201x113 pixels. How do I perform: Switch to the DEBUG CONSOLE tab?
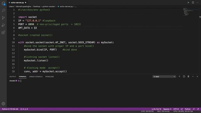(x=36, y=77)
